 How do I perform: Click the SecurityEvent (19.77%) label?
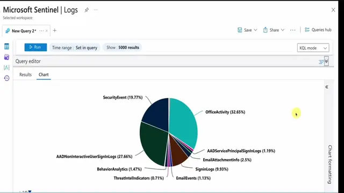[123, 98]
